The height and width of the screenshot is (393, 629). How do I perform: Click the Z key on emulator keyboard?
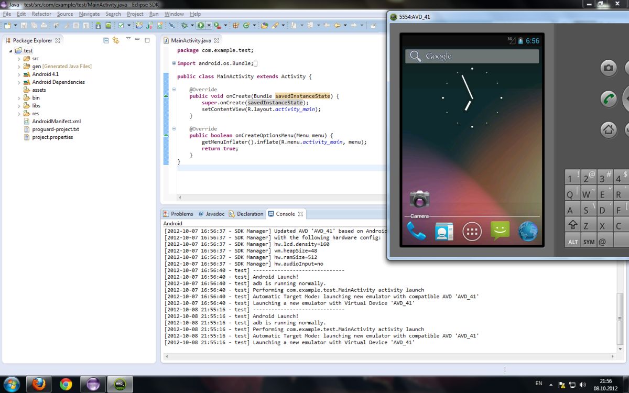tap(589, 225)
